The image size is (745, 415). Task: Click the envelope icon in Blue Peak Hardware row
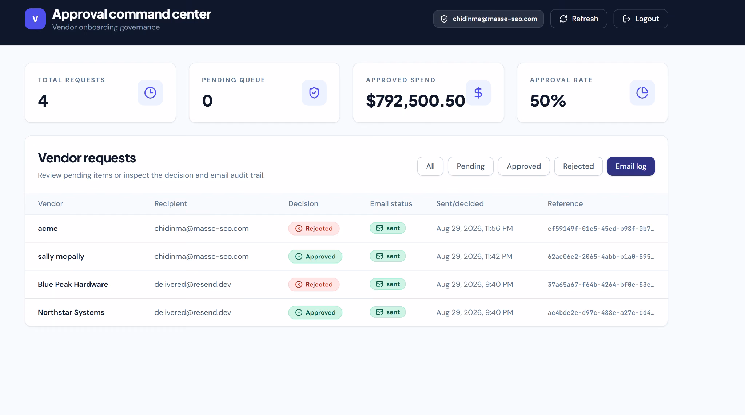coord(379,284)
